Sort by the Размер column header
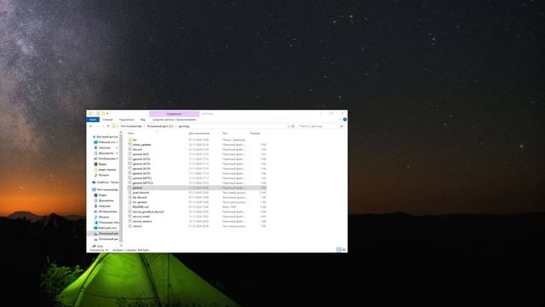Viewport: 545px width, 307px height. 255,133
